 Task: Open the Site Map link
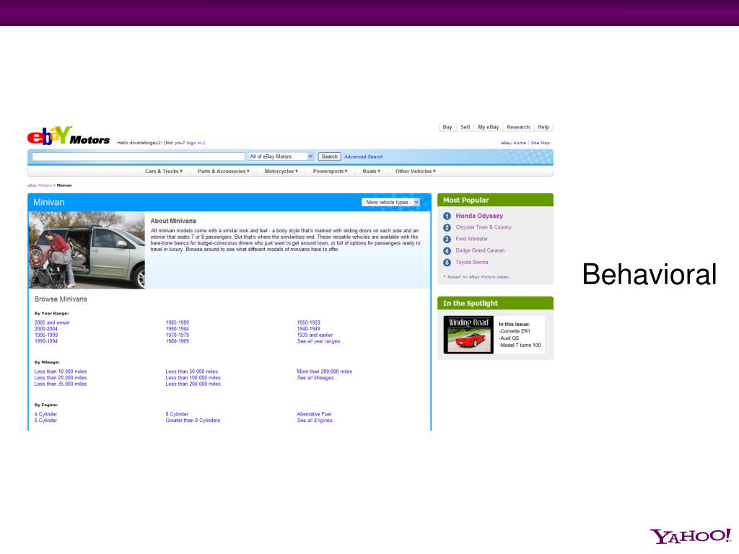tap(540, 143)
